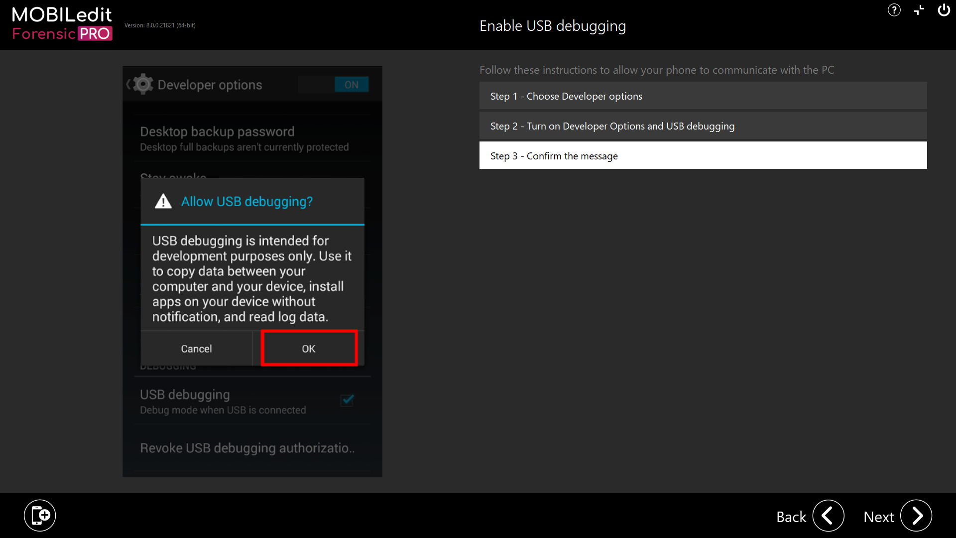Click the warning triangle in the debugging dialog

point(163,201)
